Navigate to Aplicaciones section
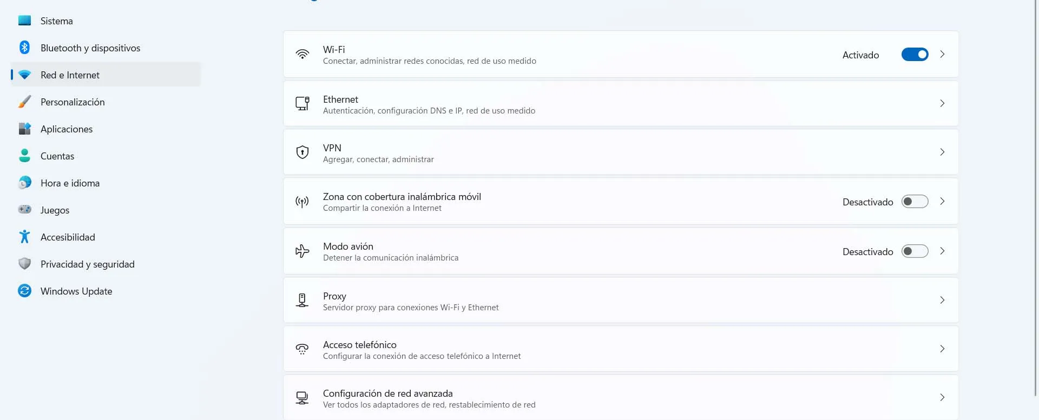This screenshot has height=420, width=1039. 106,129
